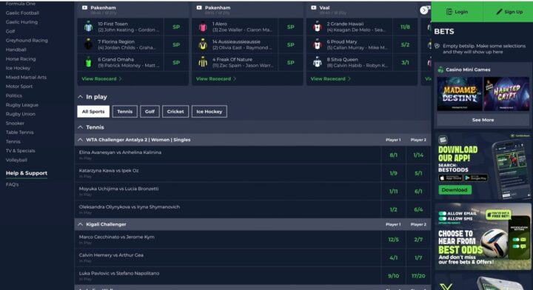
Task: Open the Haunted Crypt game thumbnail
Action: pyautogui.click(x=506, y=94)
